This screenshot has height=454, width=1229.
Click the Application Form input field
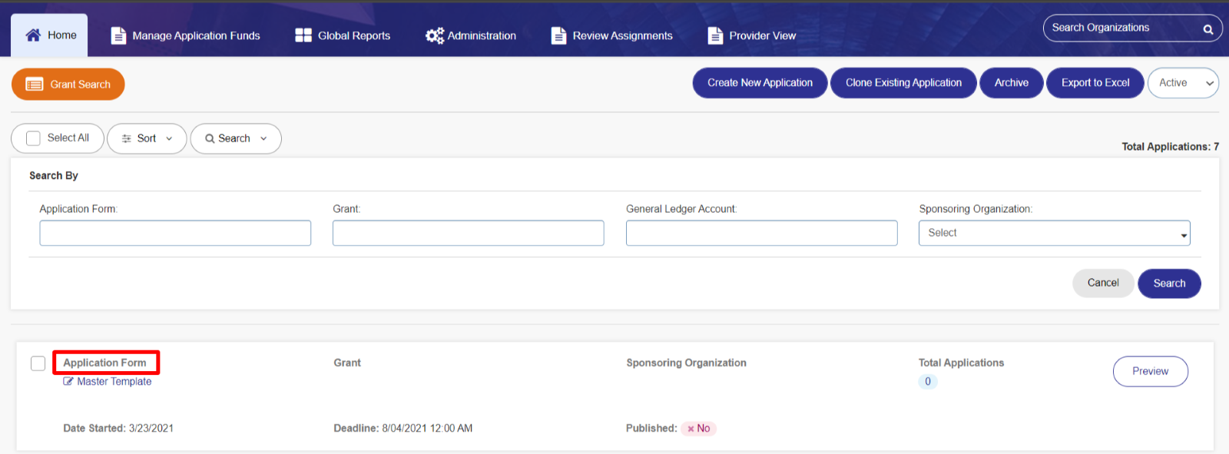tap(175, 233)
